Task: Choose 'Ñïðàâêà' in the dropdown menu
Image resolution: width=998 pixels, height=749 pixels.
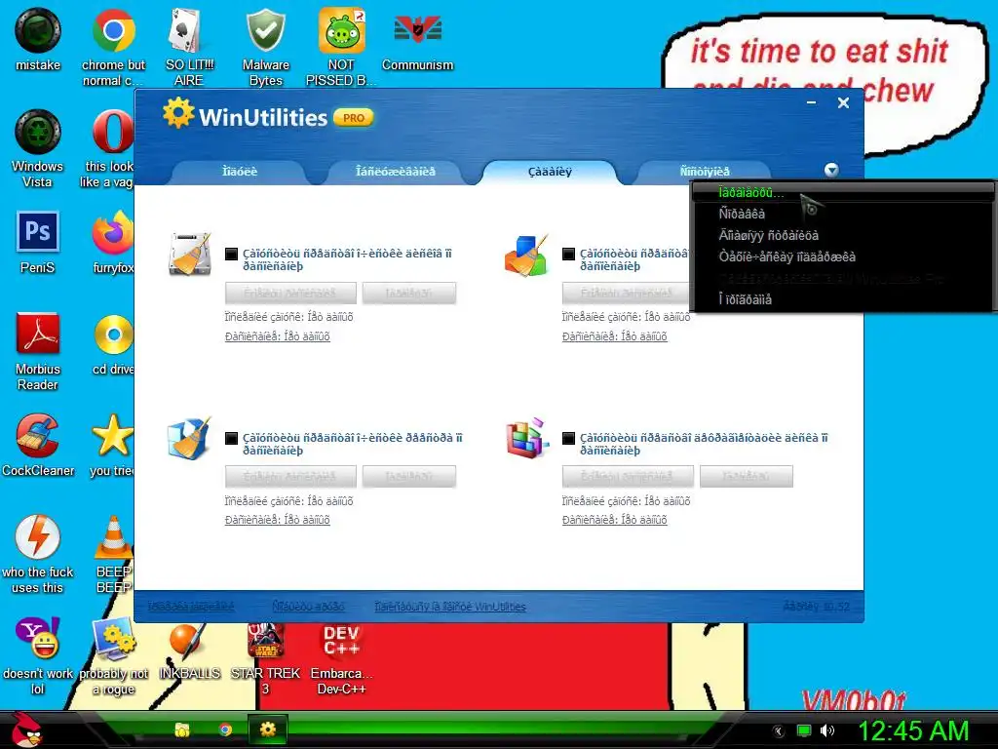Action: (x=843, y=214)
